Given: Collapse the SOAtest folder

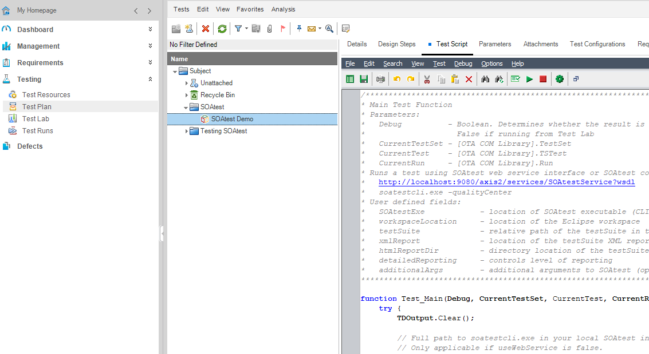Looking at the screenshot, I should [186, 108].
